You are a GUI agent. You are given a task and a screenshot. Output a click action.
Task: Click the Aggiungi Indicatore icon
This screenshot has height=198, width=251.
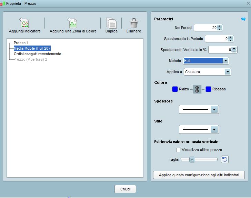coord(24,23)
